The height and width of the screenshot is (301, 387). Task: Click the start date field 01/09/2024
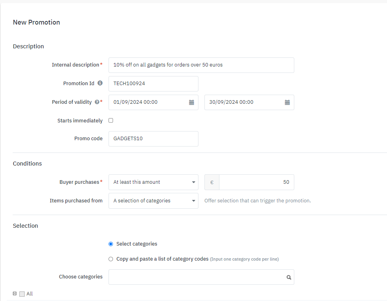pyautogui.click(x=149, y=102)
